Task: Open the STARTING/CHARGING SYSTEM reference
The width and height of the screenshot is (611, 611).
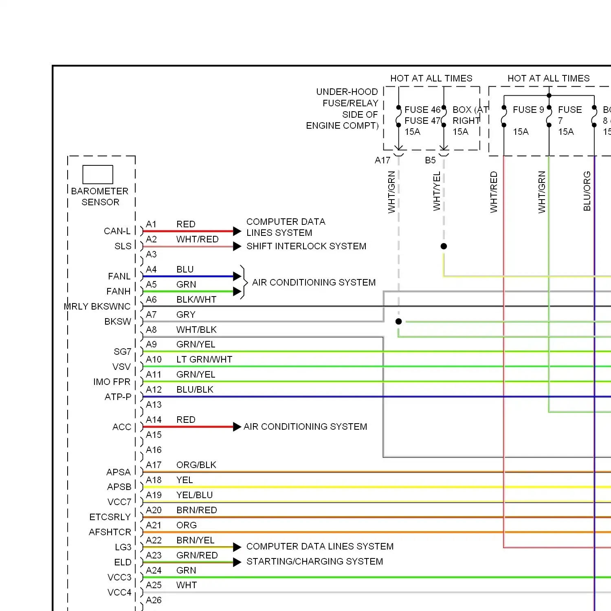Action: click(x=314, y=562)
